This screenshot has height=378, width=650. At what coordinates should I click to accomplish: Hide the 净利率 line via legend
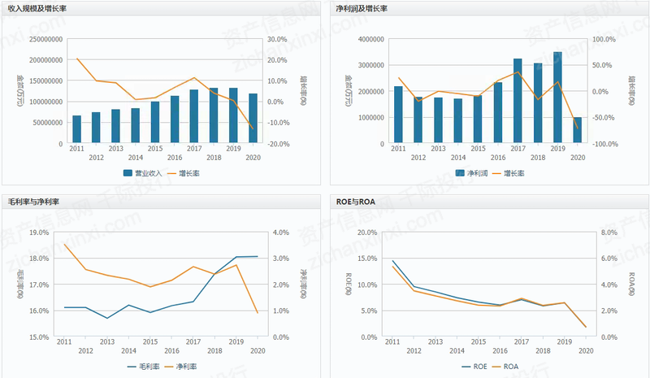point(180,367)
